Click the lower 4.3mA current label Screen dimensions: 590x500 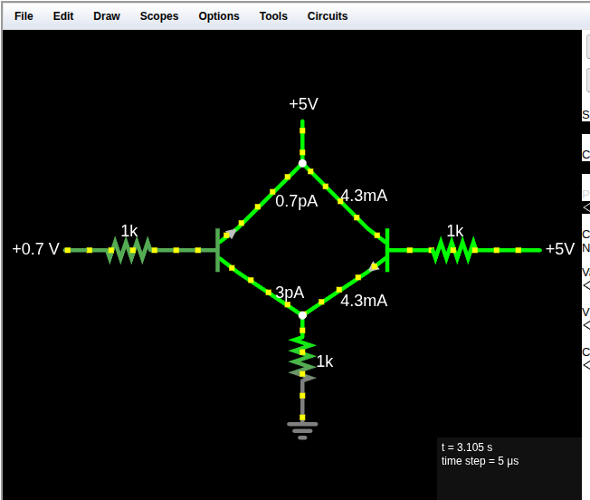364,301
